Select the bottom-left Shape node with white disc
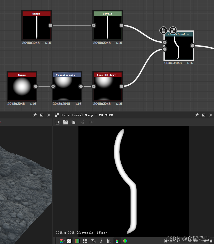 pyautogui.click(x=22, y=86)
